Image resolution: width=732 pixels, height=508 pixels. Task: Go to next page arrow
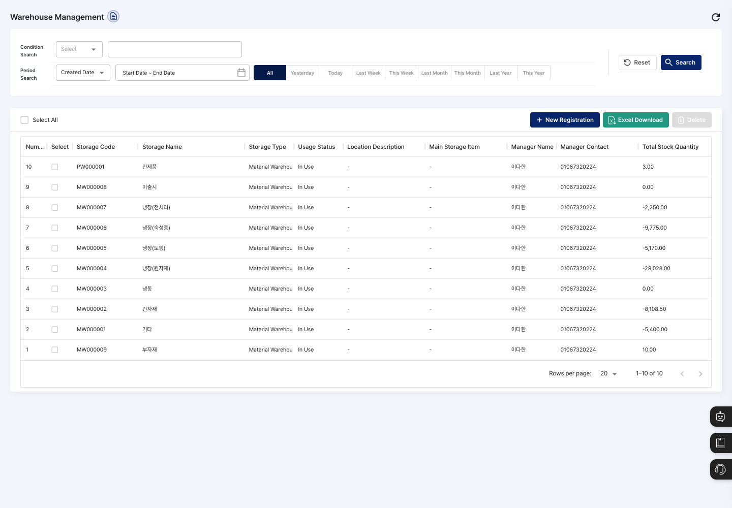(x=700, y=374)
